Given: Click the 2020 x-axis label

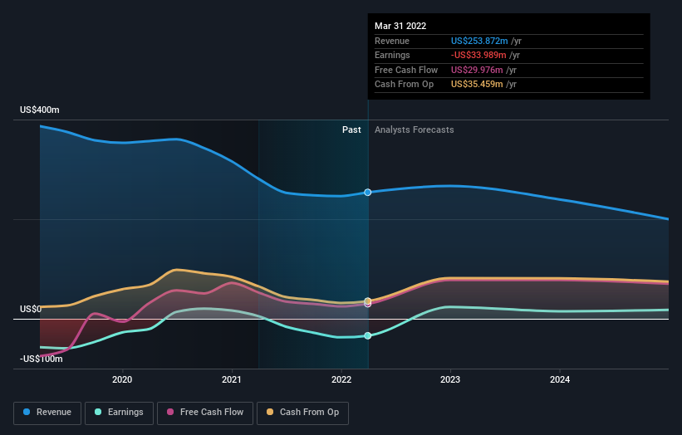Looking at the screenshot, I should (122, 379).
